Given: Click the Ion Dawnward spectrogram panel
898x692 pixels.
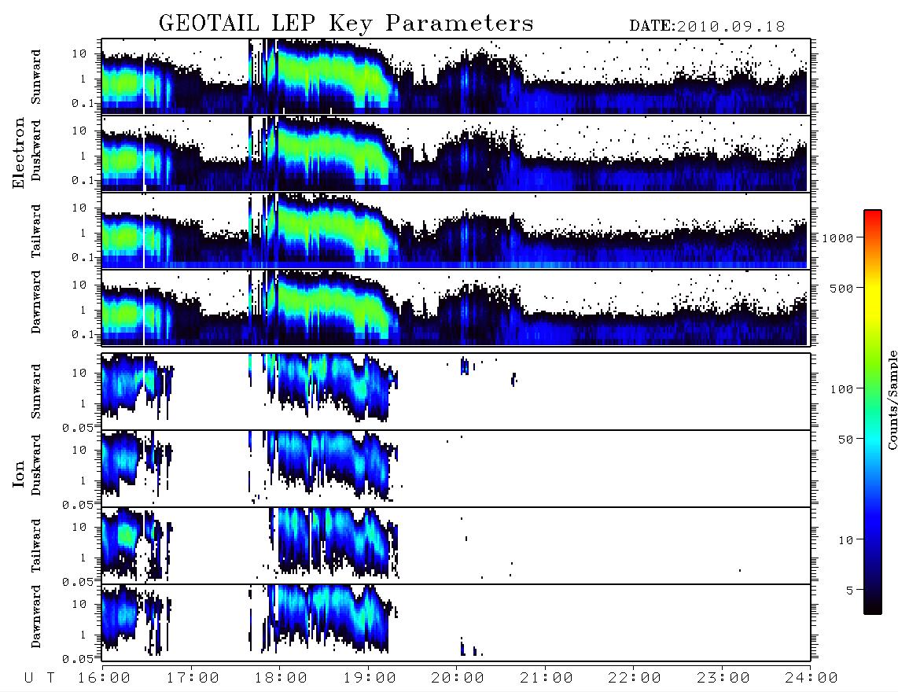Looking at the screenshot, I should point(456,623).
